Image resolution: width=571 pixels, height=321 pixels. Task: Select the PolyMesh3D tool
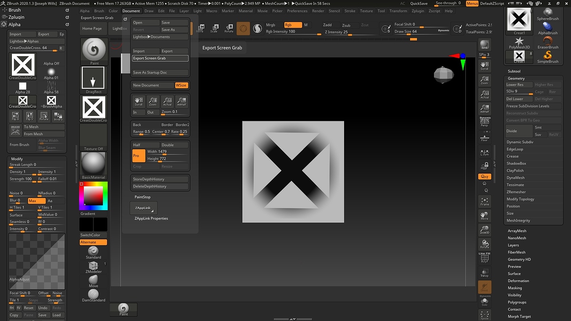[519, 43]
